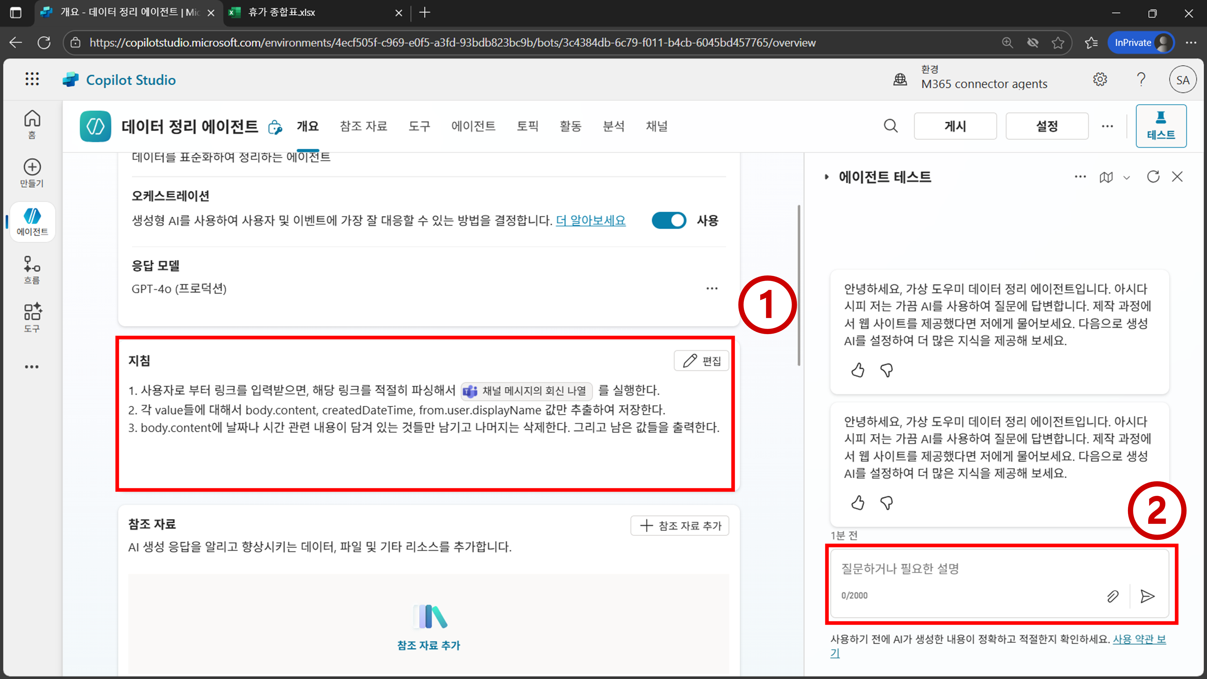Open the Flows (흐름) sidebar icon
This screenshot has width=1207, height=679.
point(32,269)
